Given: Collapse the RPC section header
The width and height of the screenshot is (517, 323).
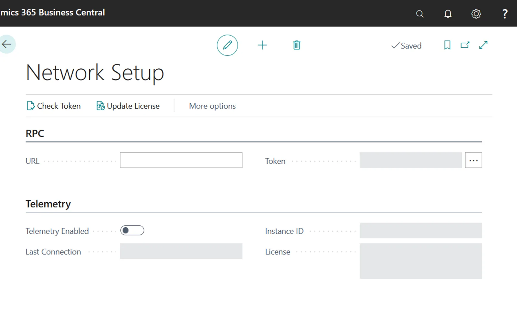Looking at the screenshot, I should (35, 133).
